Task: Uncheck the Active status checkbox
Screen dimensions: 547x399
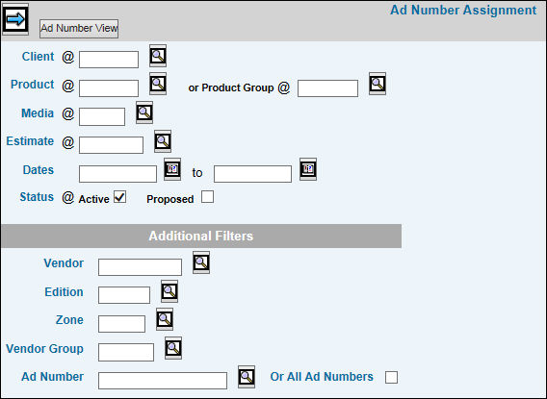Action: tap(120, 197)
